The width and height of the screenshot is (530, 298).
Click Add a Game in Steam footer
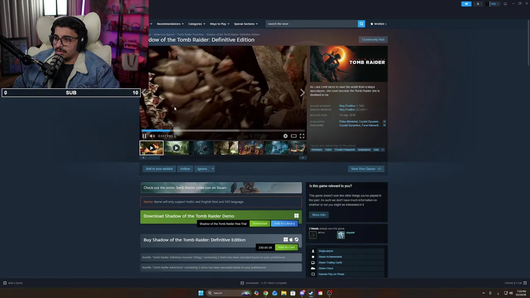(x=13, y=283)
